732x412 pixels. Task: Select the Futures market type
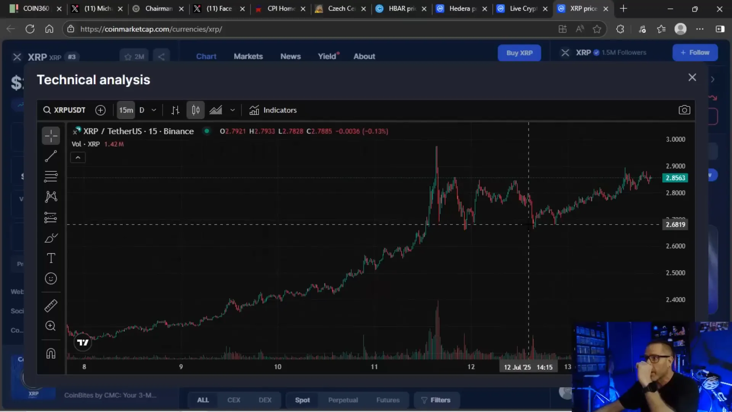(388, 400)
